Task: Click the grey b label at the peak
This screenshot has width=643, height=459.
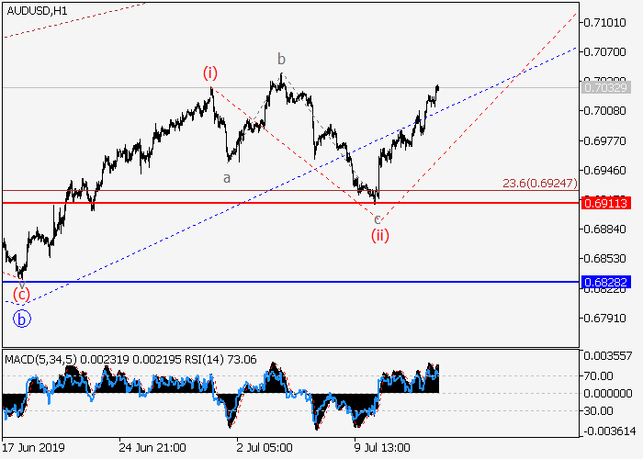Action: [x=283, y=60]
